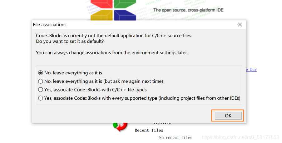Click the 'Do you want to set it as default?' text

[x=70, y=41]
